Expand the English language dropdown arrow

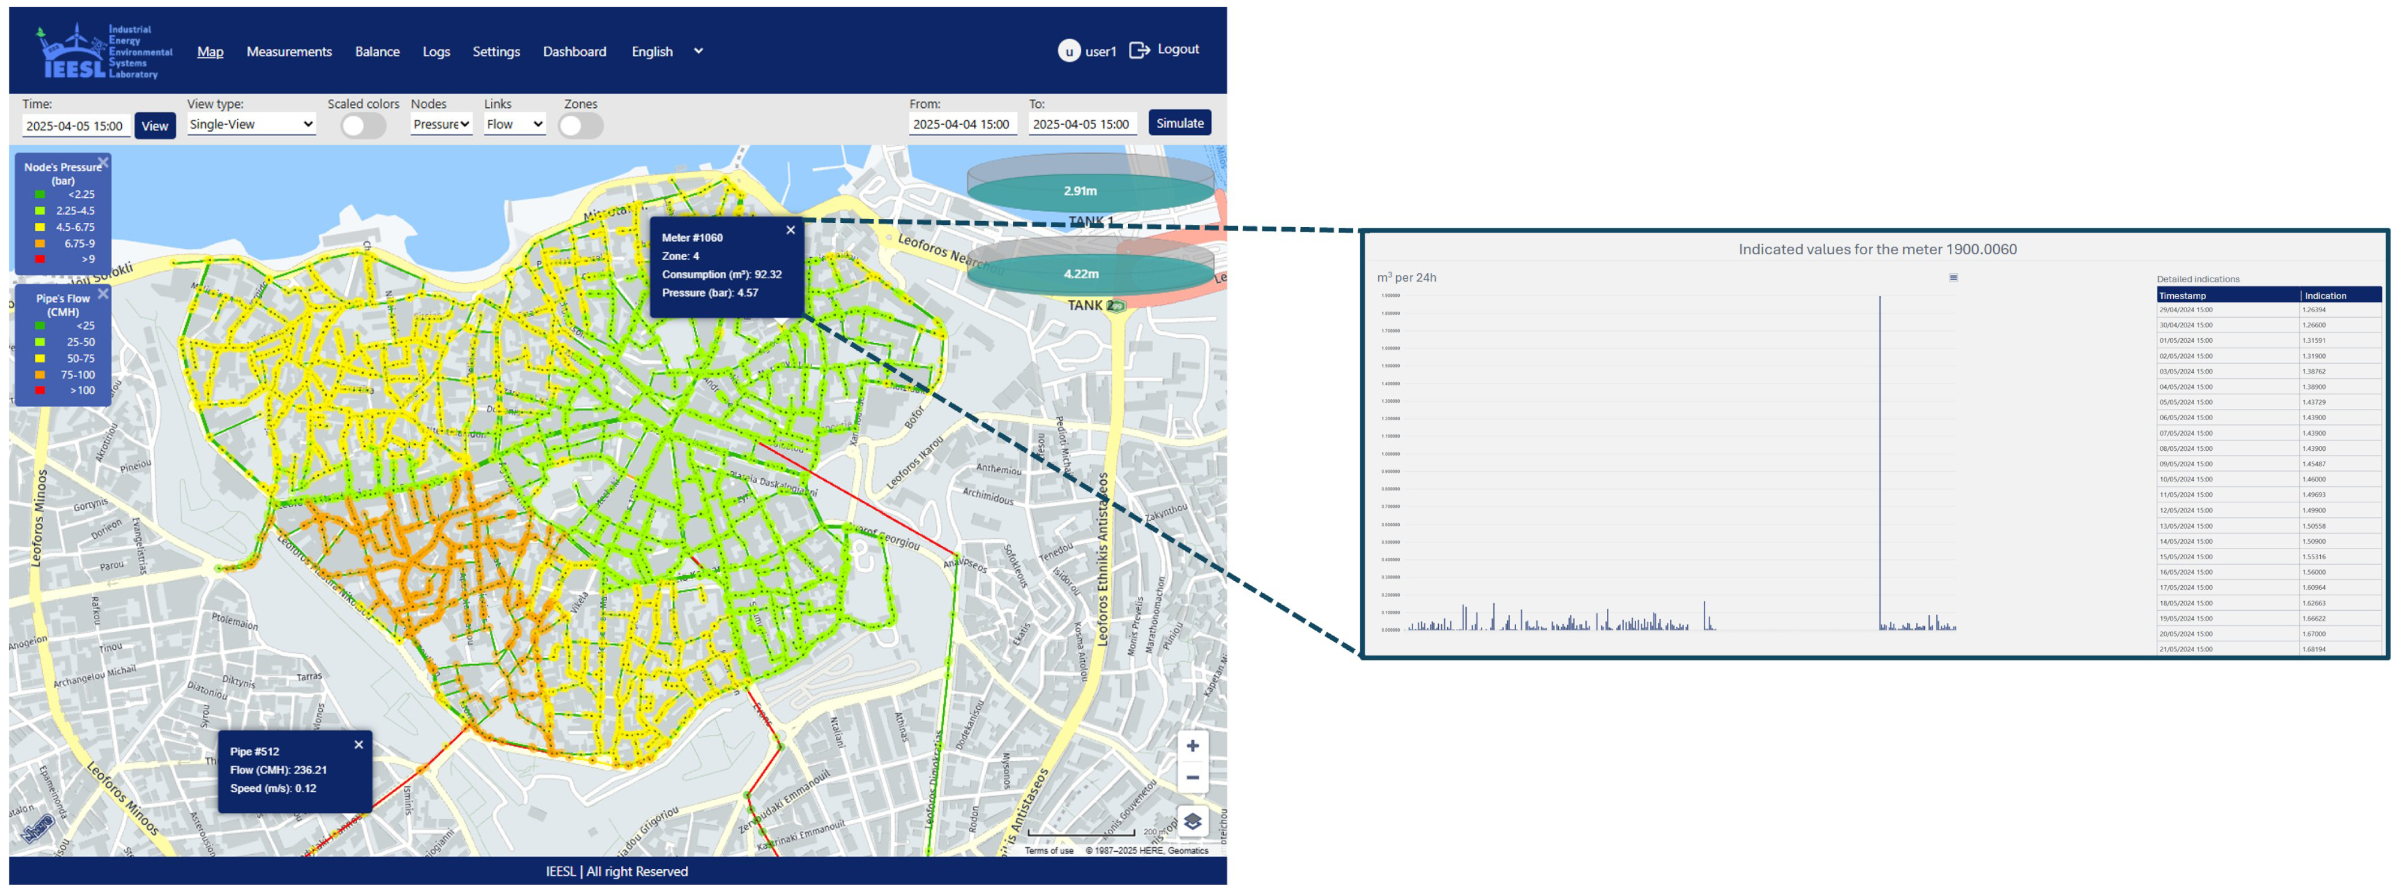pyautogui.click(x=698, y=51)
